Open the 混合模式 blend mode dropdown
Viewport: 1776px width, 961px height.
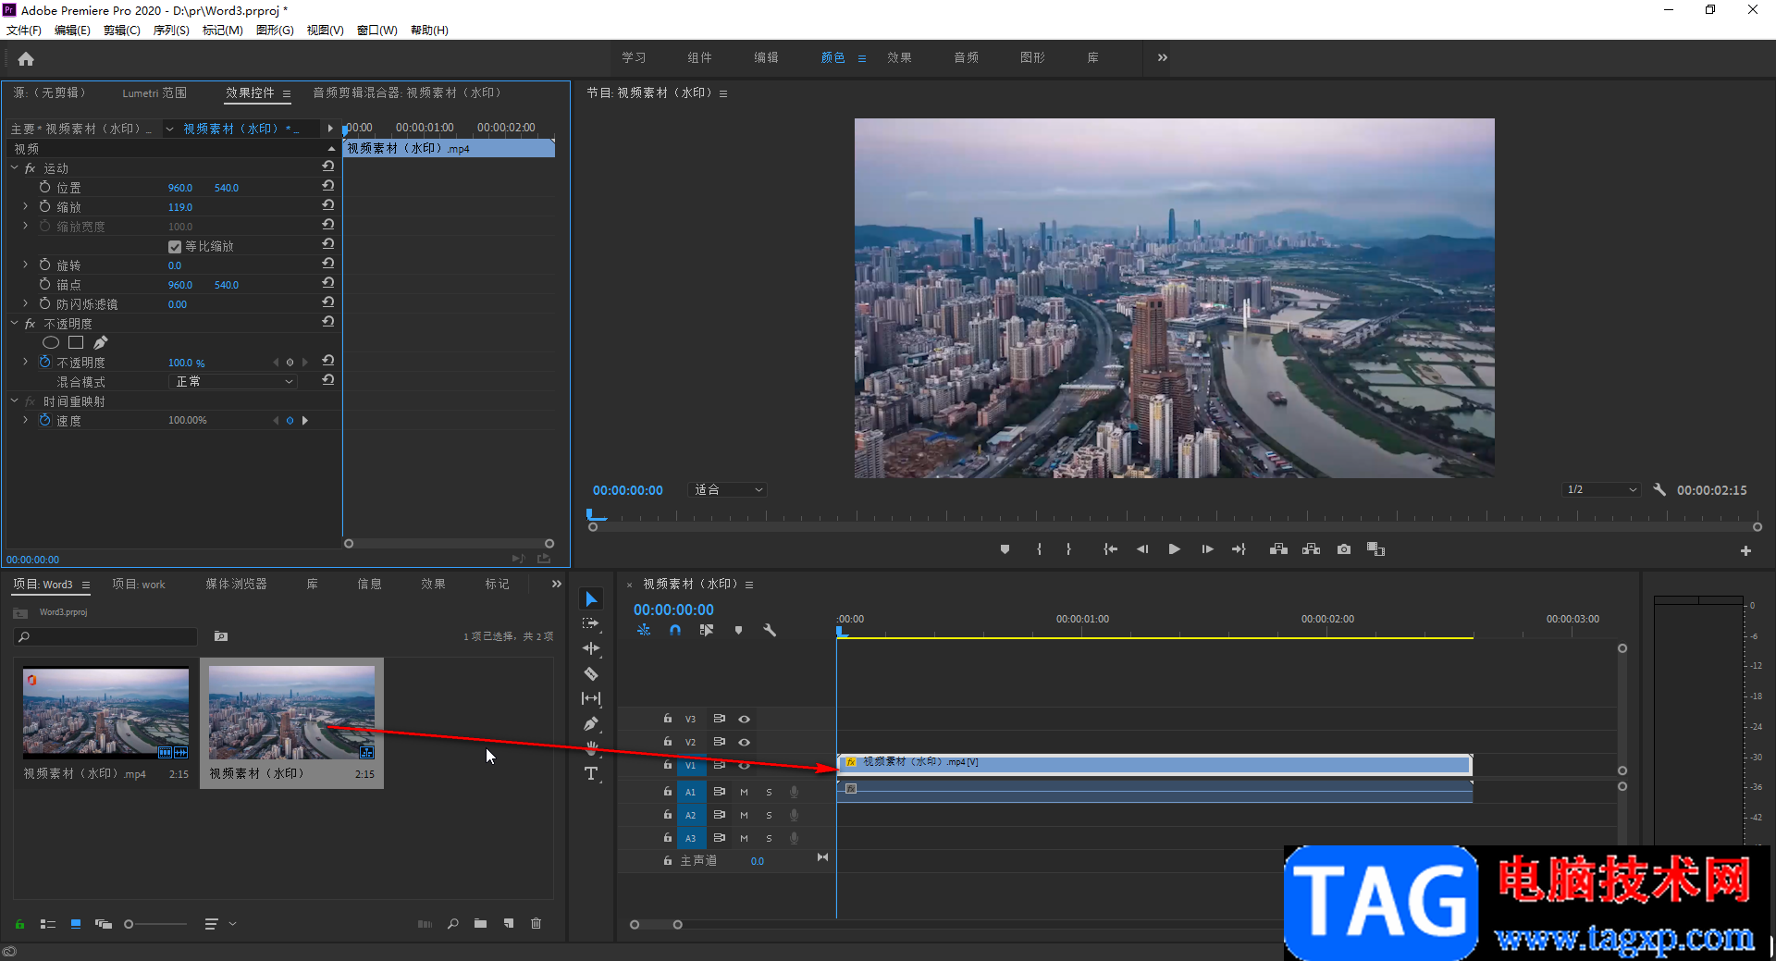(x=234, y=381)
